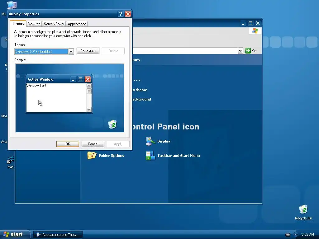Click the theme sample preview

pyautogui.click(x=70, y=98)
